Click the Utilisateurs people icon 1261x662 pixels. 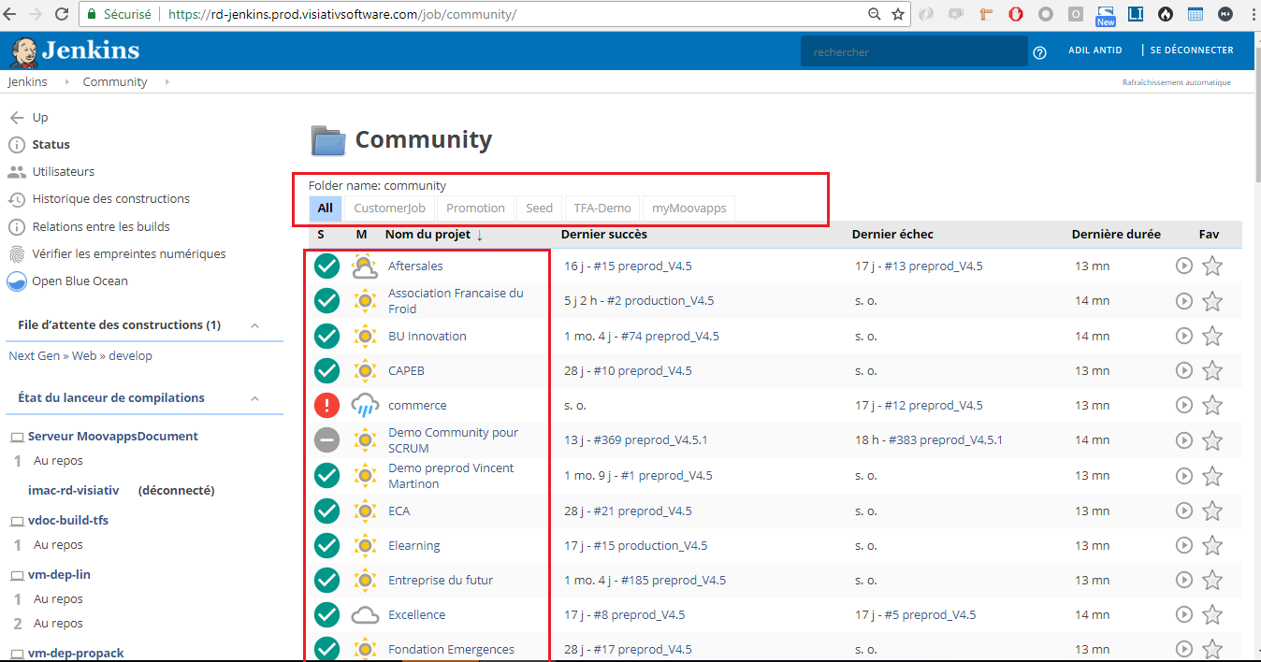click(16, 172)
